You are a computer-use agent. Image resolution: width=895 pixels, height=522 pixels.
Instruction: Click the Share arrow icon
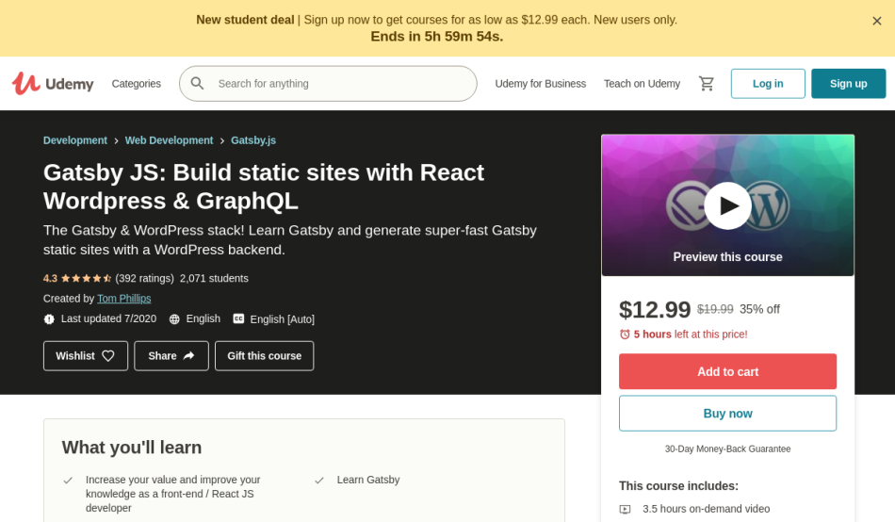[x=188, y=356]
